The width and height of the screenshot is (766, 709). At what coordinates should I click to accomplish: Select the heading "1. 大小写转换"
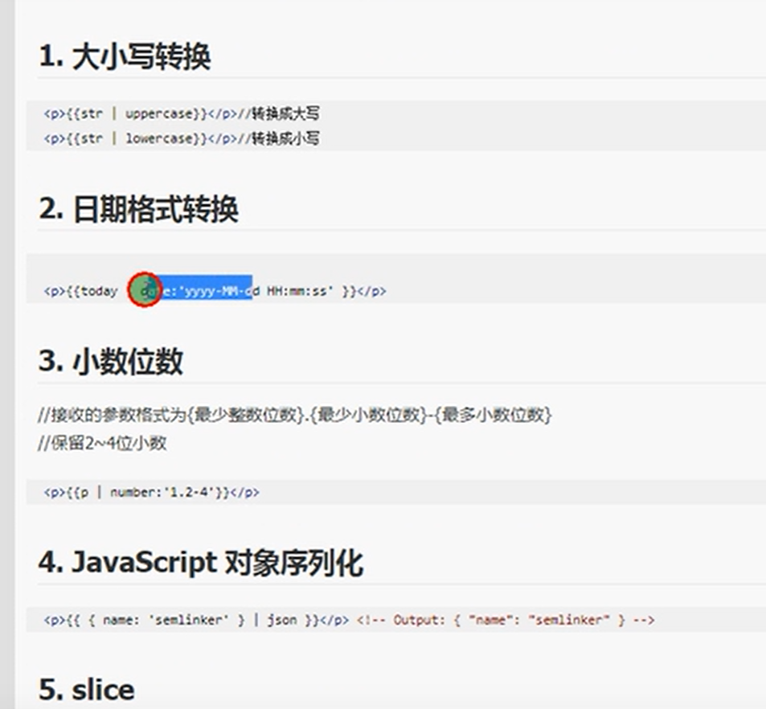(x=125, y=57)
